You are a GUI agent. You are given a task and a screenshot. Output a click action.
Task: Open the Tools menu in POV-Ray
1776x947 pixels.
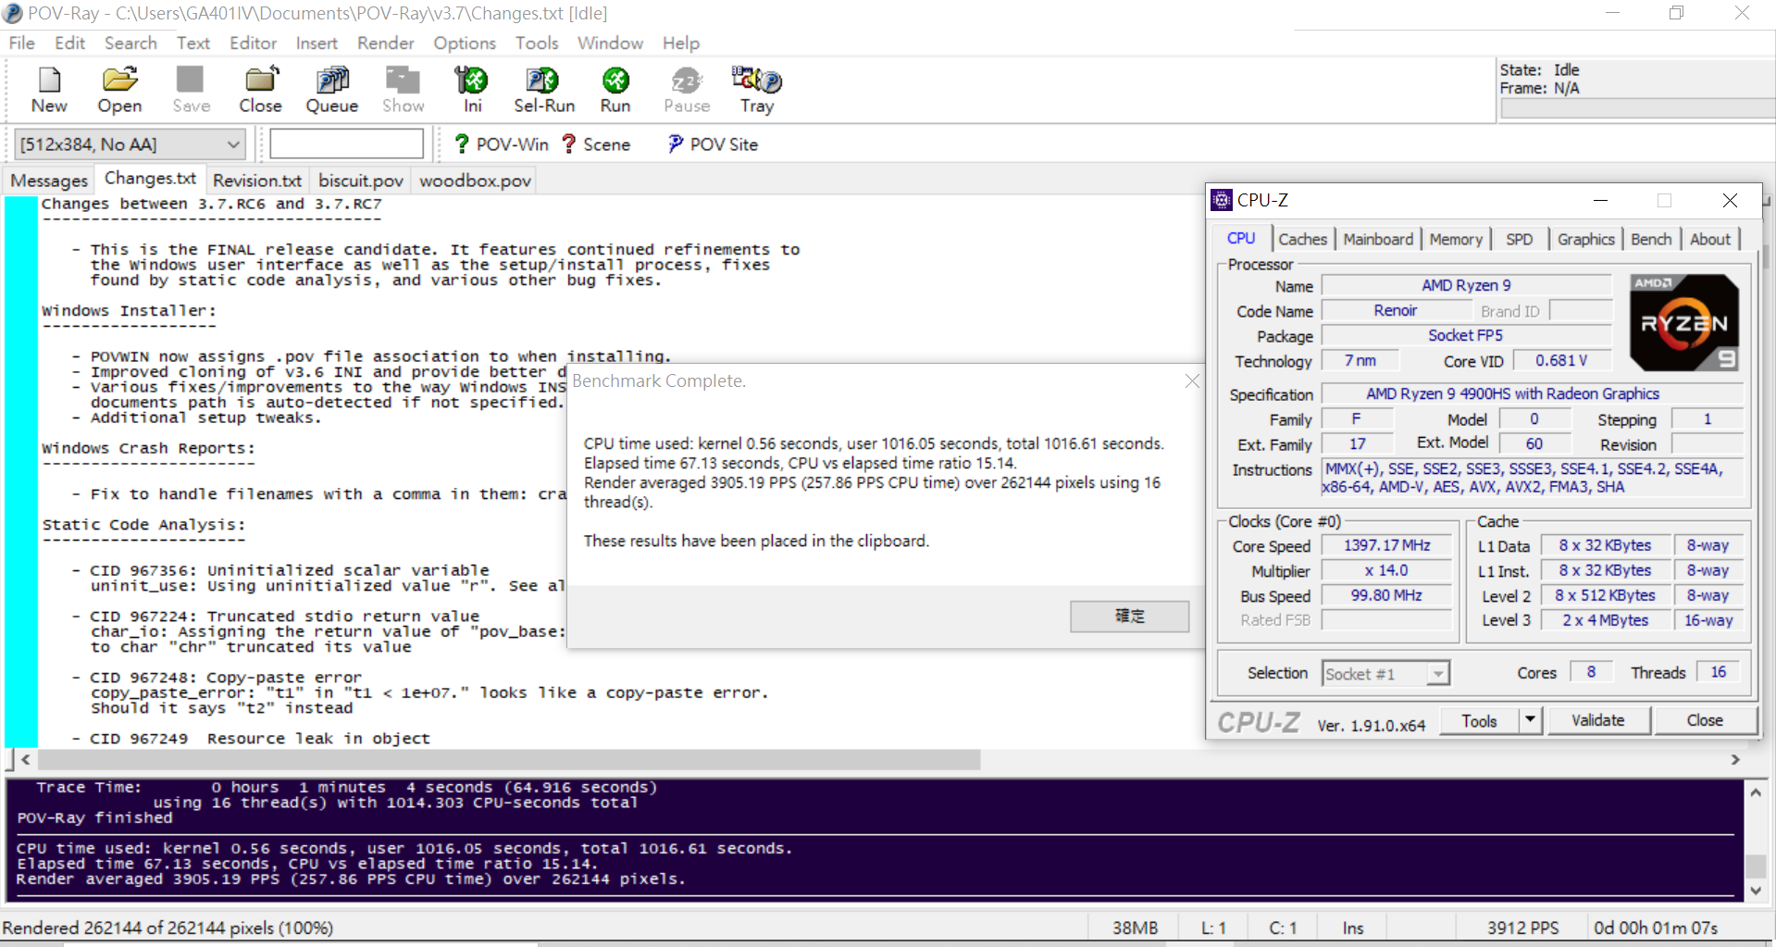coord(537,43)
